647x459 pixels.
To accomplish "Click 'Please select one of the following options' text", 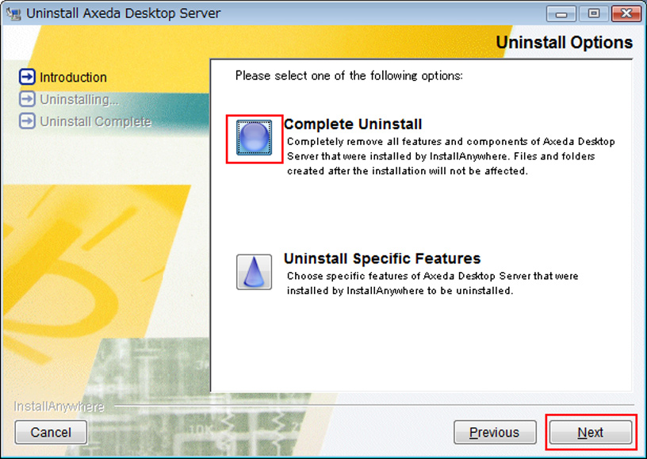I will [349, 76].
